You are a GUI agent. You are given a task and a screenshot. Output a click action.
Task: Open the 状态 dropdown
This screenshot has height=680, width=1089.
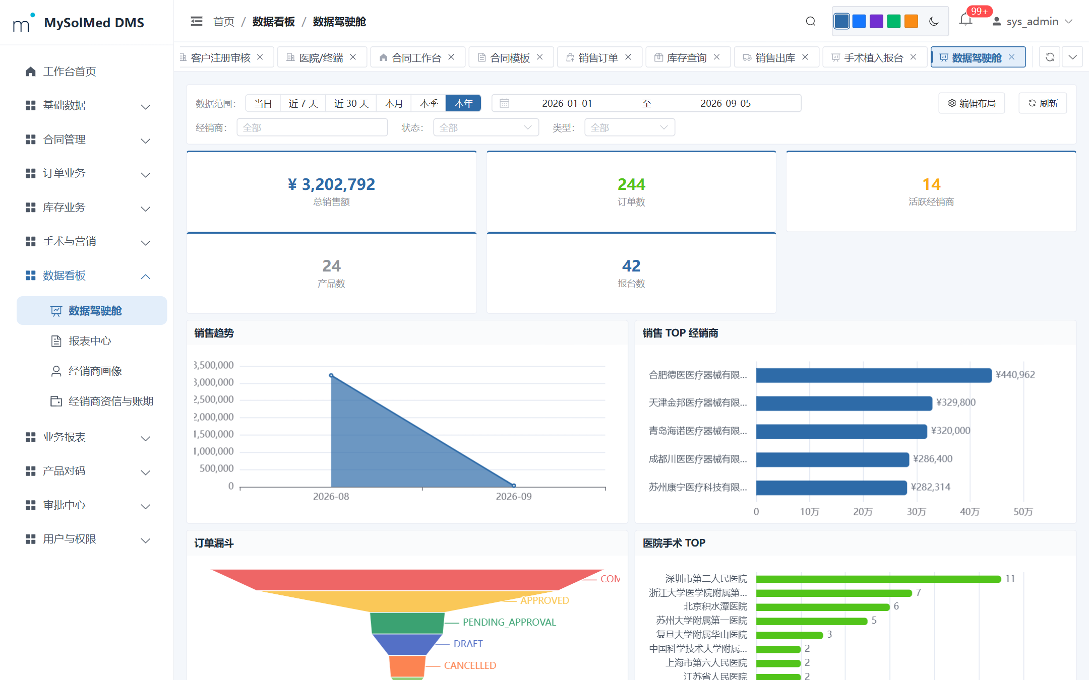[x=486, y=127]
